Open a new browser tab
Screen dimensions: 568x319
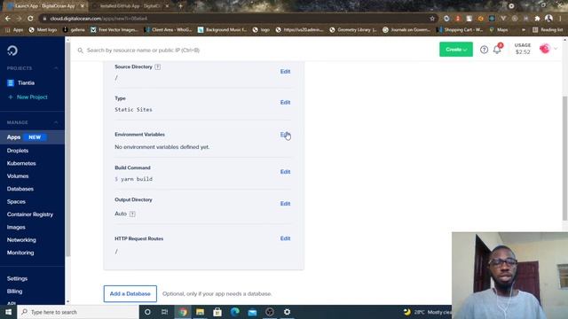[180, 6]
